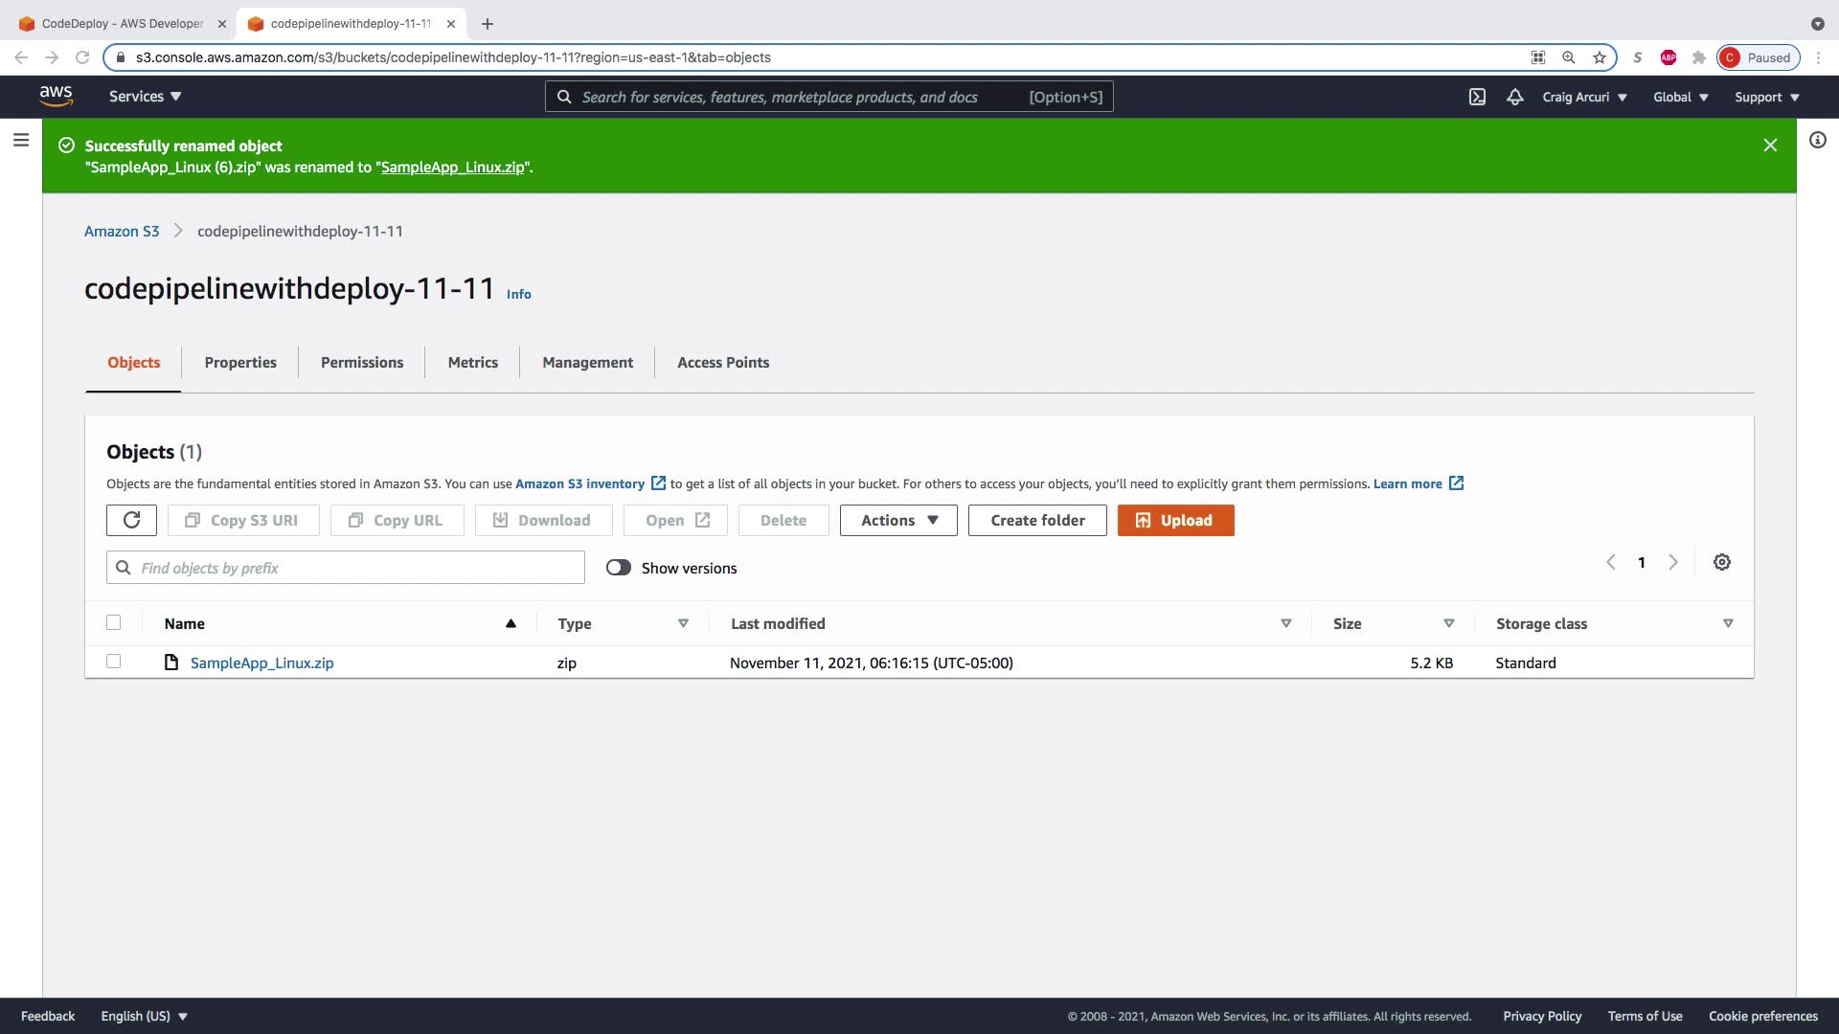Click the notifications bell icon
Screen dimensions: 1839x1034
tap(1514, 97)
